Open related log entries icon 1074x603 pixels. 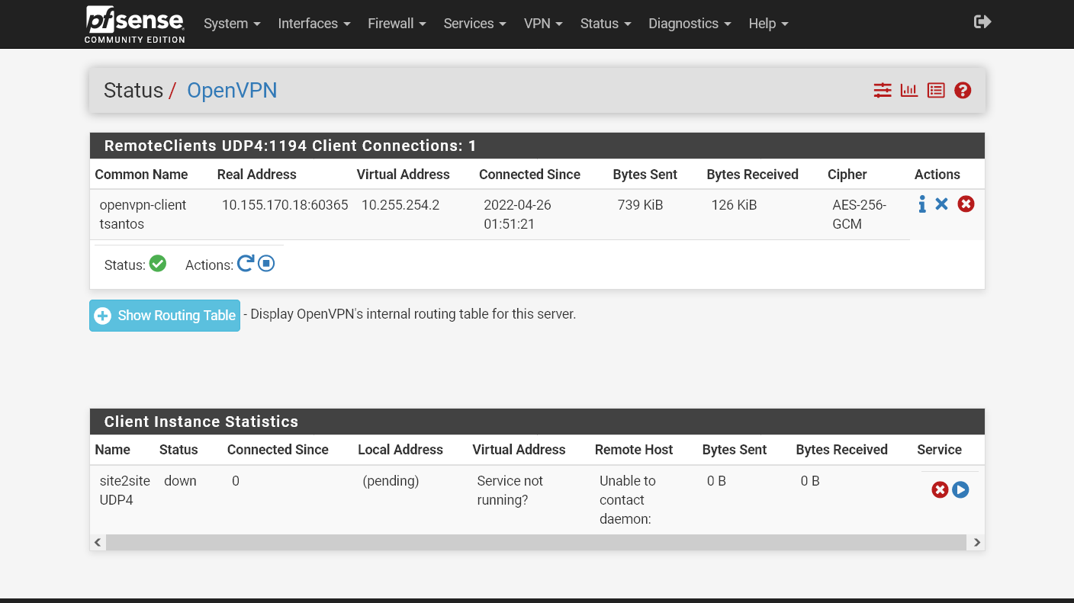[935, 90]
